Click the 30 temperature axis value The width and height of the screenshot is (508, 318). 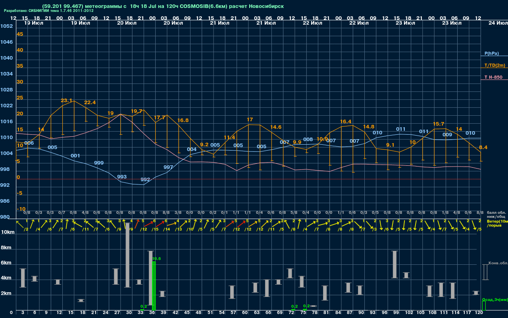coord(20,82)
